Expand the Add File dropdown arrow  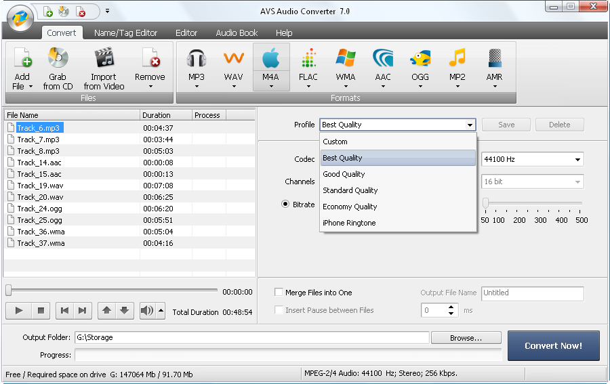pyautogui.click(x=30, y=86)
